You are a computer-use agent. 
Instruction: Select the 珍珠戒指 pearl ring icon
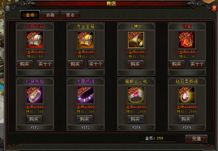[34, 95]
